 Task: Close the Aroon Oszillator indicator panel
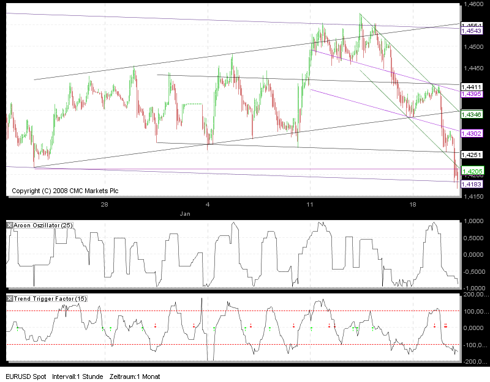pyautogui.click(x=9, y=224)
